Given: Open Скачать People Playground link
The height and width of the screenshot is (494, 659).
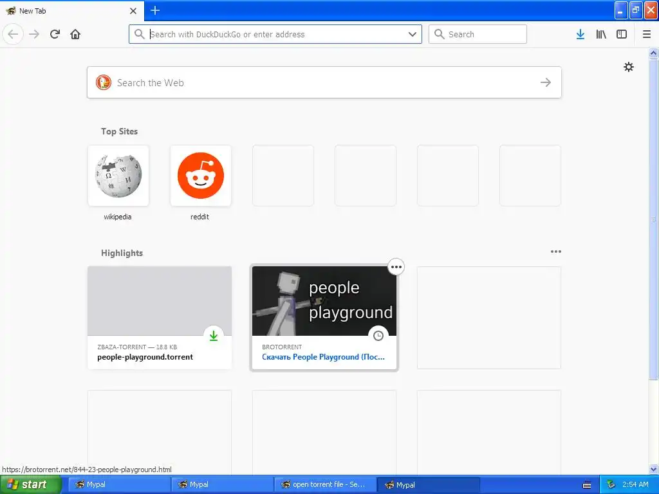Looking at the screenshot, I should point(323,357).
